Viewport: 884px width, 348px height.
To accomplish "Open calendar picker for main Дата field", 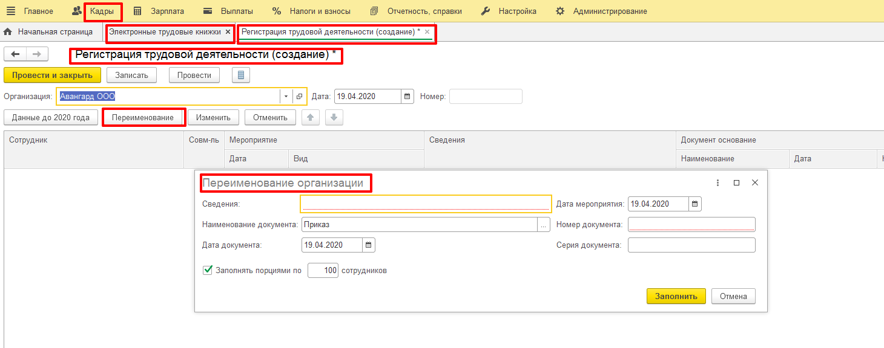I will tap(407, 96).
